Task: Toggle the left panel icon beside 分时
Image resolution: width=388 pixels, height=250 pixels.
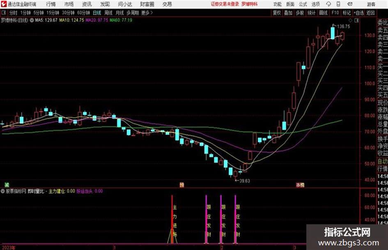Action: 4,13
